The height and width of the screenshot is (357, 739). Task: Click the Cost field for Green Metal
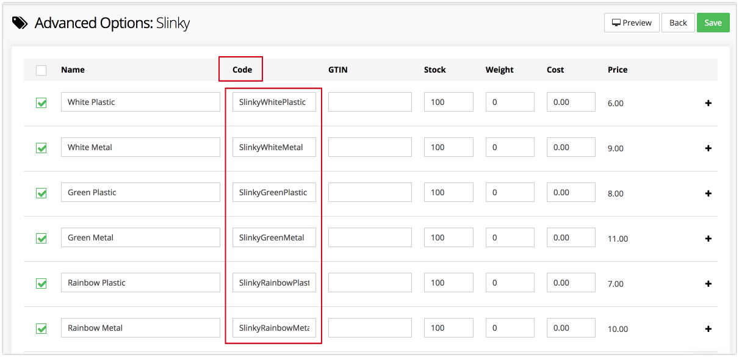(x=571, y=237)
